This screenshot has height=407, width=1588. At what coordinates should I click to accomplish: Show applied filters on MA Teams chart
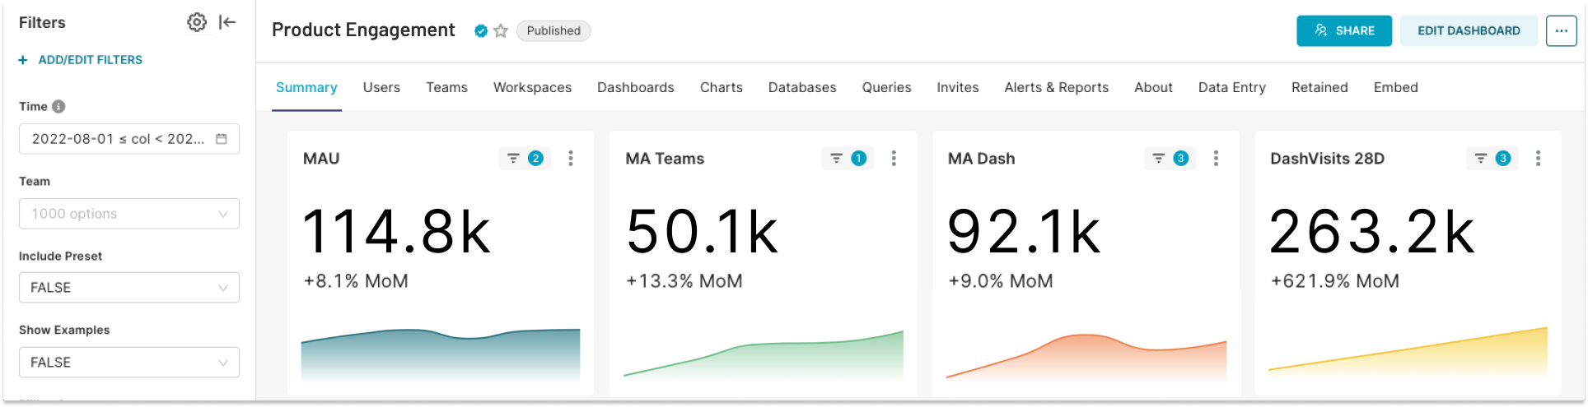point(848,159)
